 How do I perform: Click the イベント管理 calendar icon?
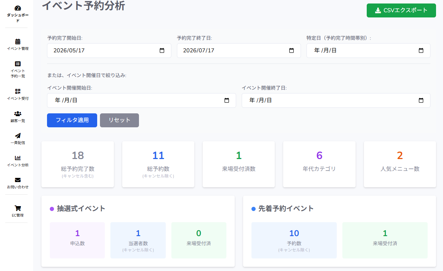(x=18, y=42)
